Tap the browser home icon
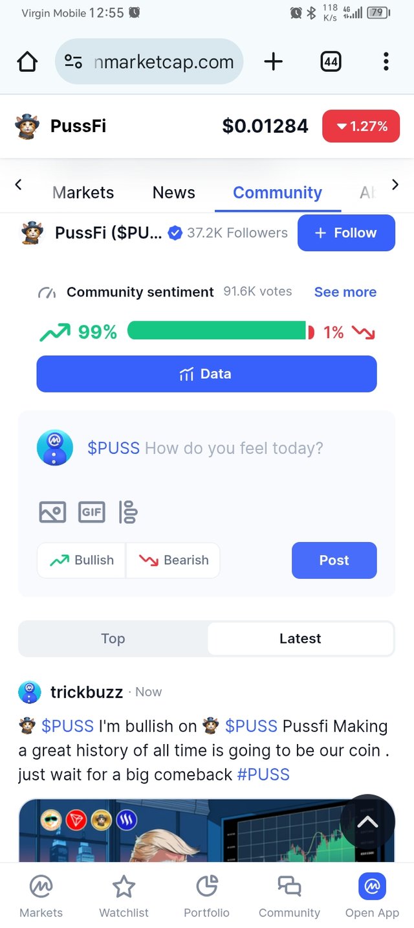Image resolution: width=414 pixels, height=928 pixels. [x=27, y=62]
